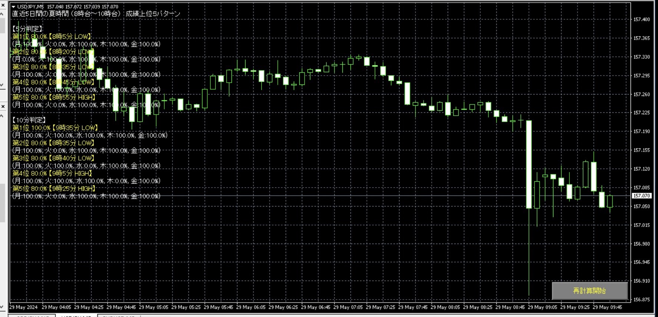
Task: Click price scale label 157.015
Action: click(642, 225)
